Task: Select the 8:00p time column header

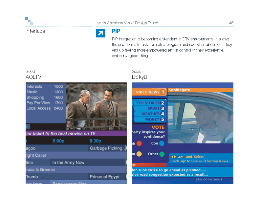Action: coord(58,141)
